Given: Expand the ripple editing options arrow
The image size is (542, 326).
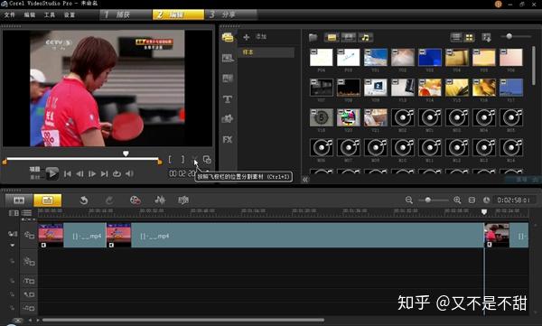Looking at the screenshot, I should pos(13,245).
